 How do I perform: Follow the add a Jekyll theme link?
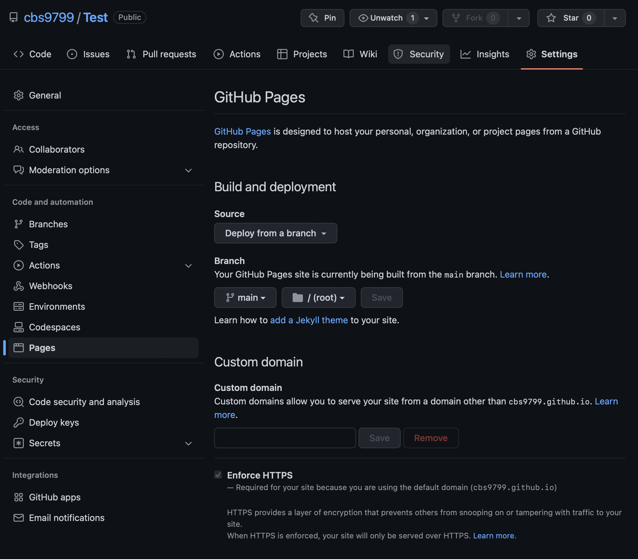(309, 320)
